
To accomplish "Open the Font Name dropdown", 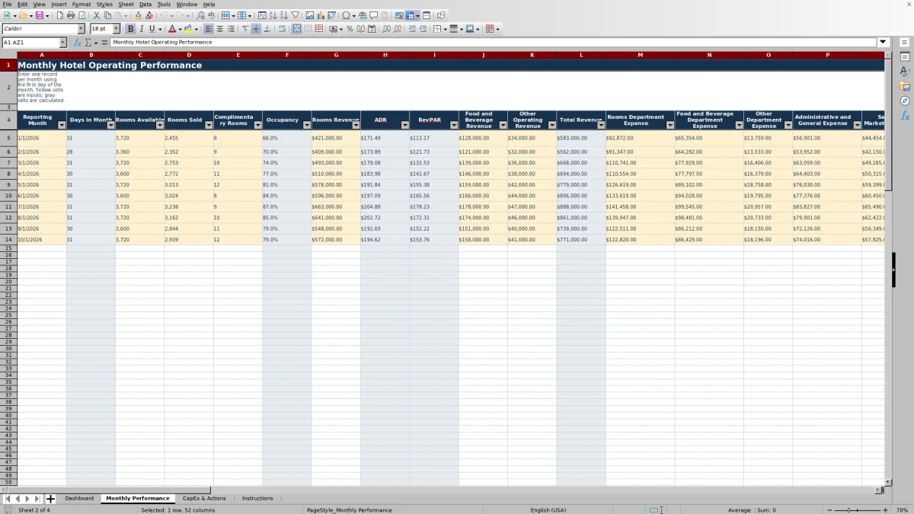I will pyautogui.click(x=81, y=29).
